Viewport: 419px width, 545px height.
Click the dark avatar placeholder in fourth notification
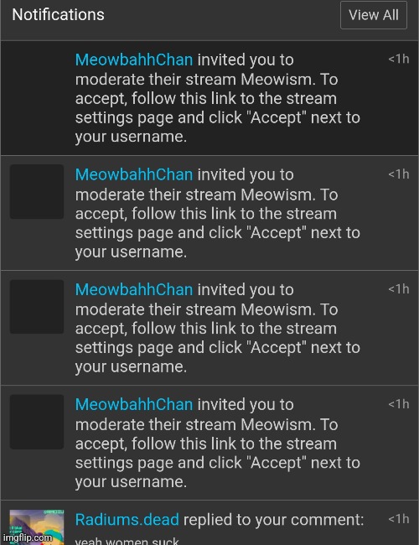(37, 422)
